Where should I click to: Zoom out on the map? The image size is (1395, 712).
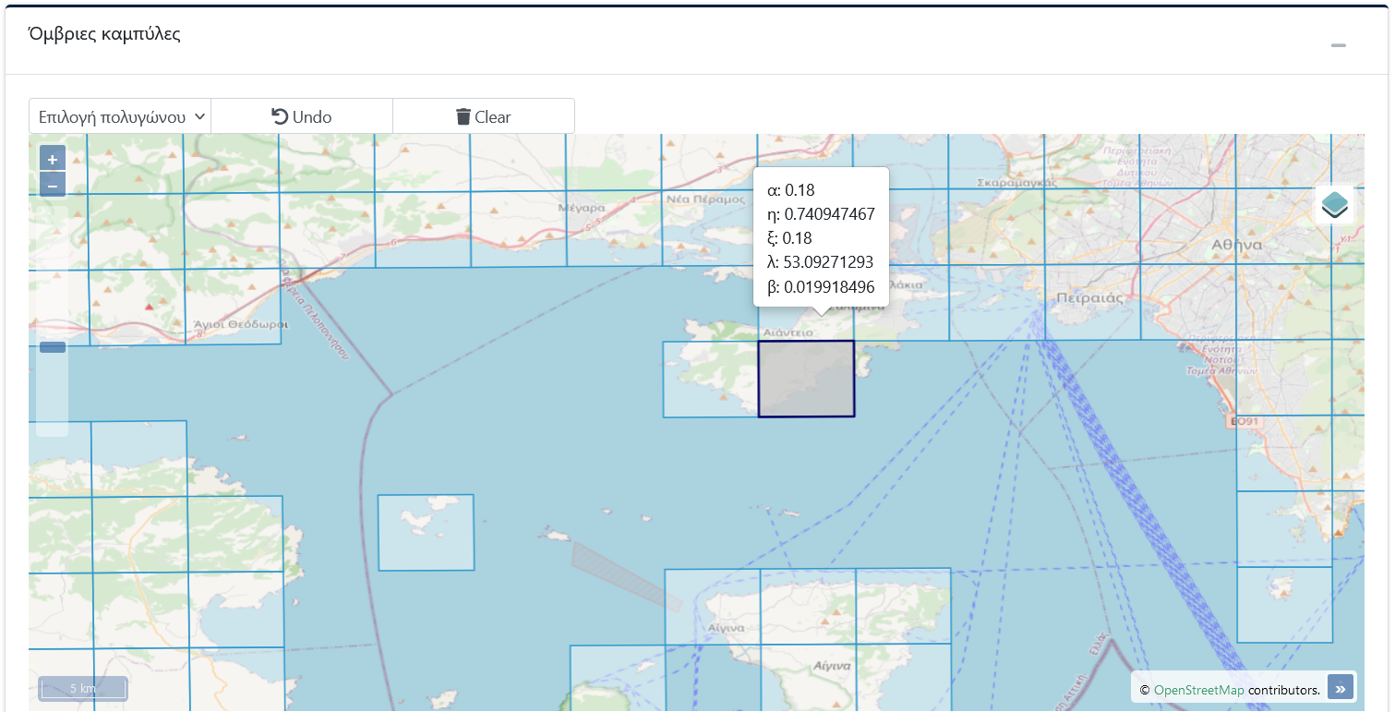point(53,186)
